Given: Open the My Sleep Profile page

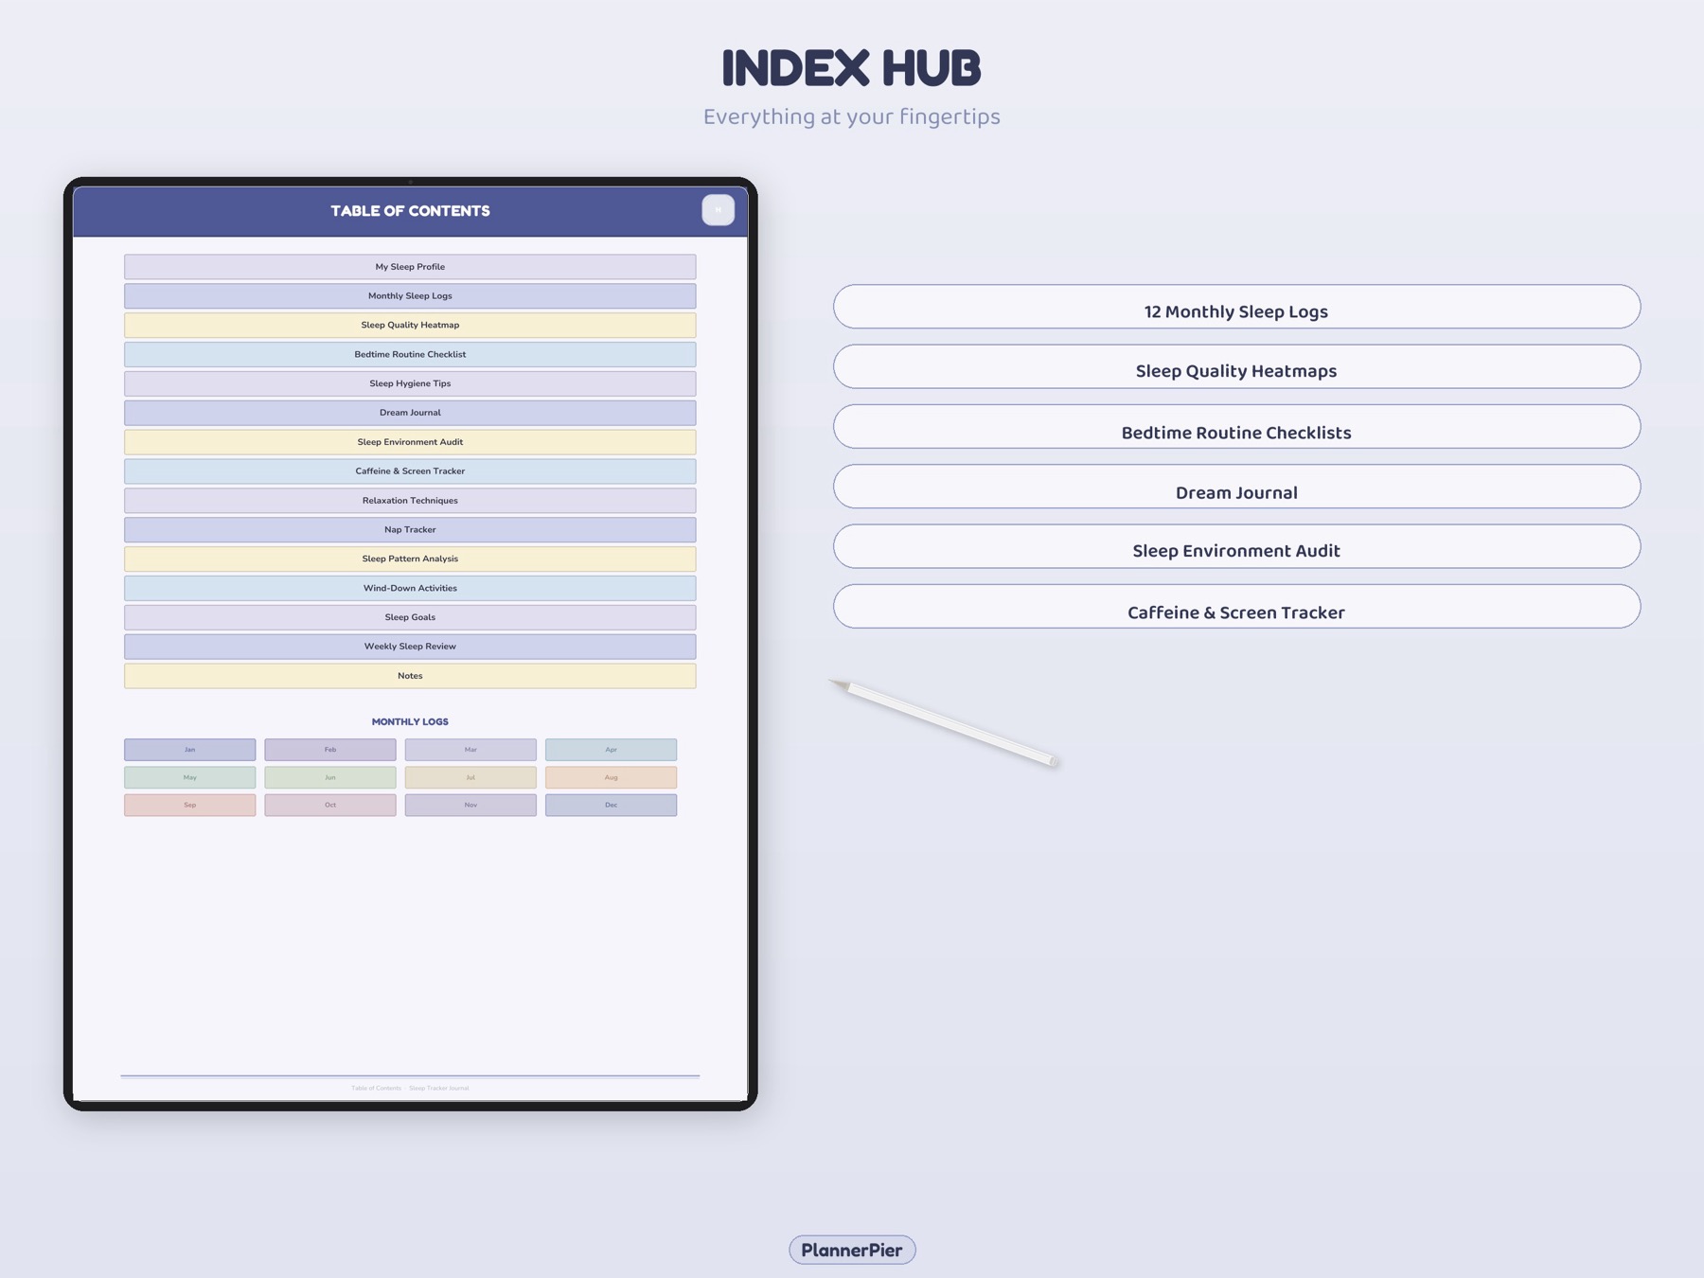Looking at the screenshot, I should coord(409,266).
